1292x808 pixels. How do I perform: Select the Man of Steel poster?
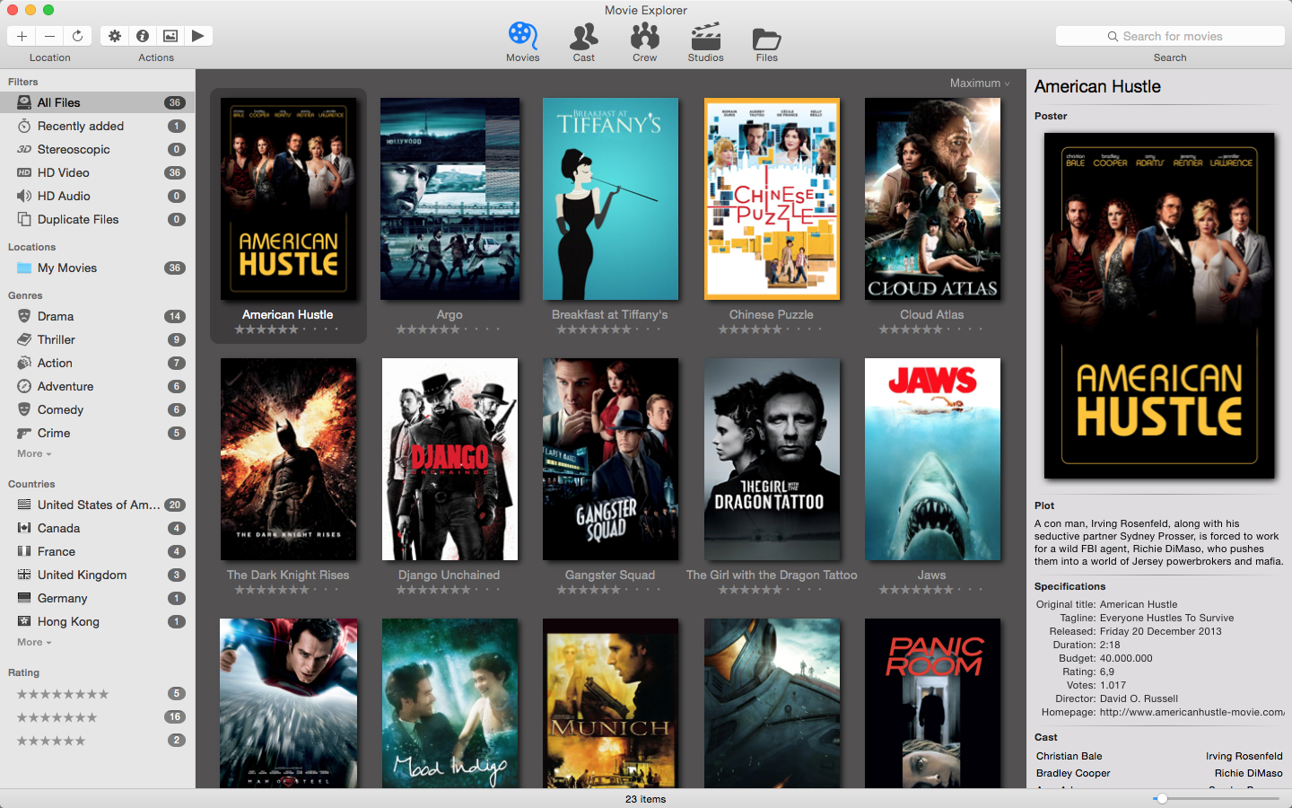coord(288,703)
